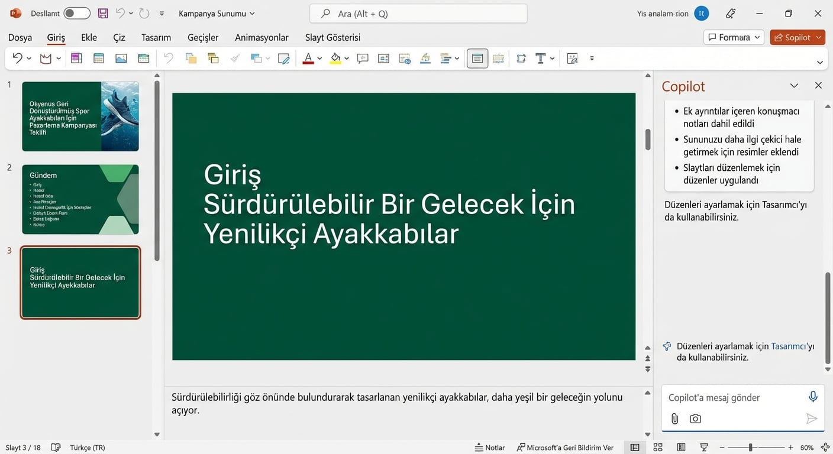
Task: Select the New Slide icon
Action: [75, 58]
